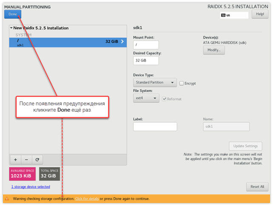Click the SYSTEM section heading
The height and width of the screenshot is (206, 273).
[x=23, y=35]
